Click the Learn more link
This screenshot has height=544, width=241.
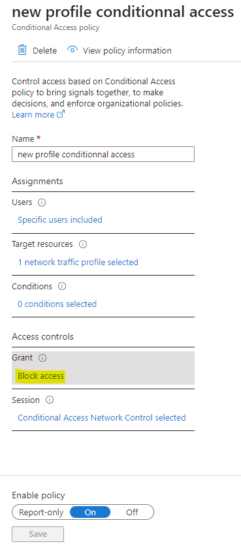33,114
